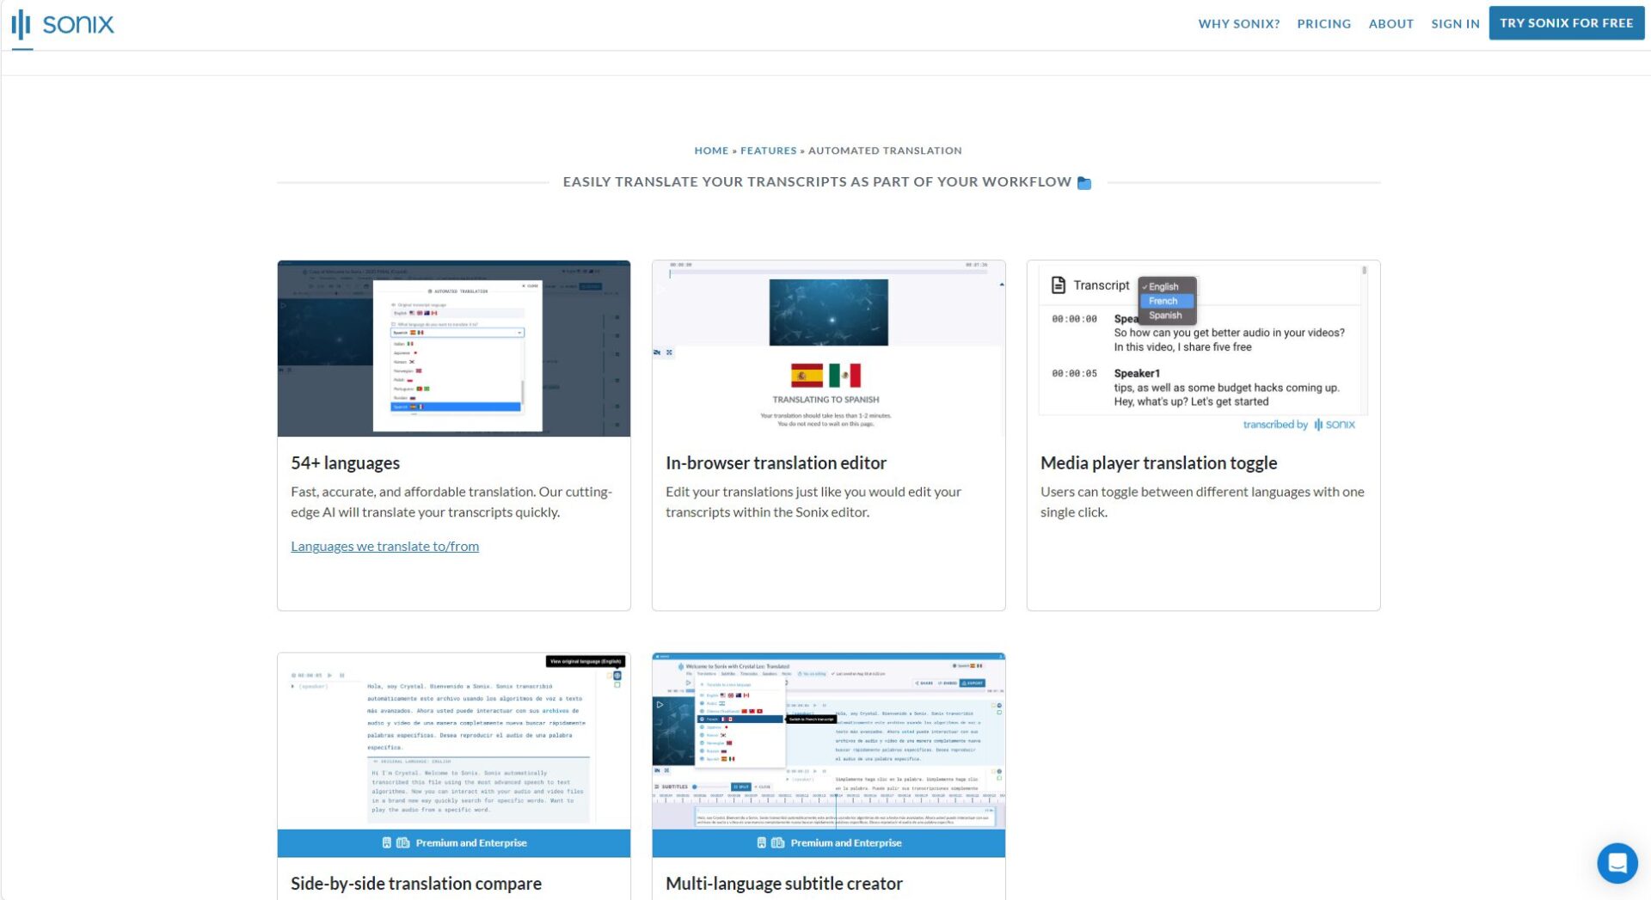1651x900 pixels.
Task: Click the Sonix logo in the header
Action: [x=63, y=24]
